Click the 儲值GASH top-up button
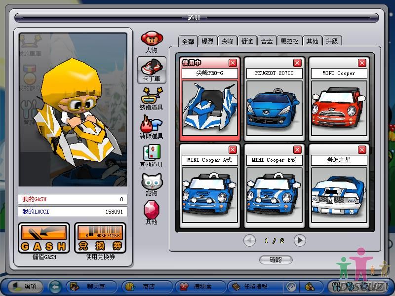This screenshot has height=296, width=395. (44, 238)
